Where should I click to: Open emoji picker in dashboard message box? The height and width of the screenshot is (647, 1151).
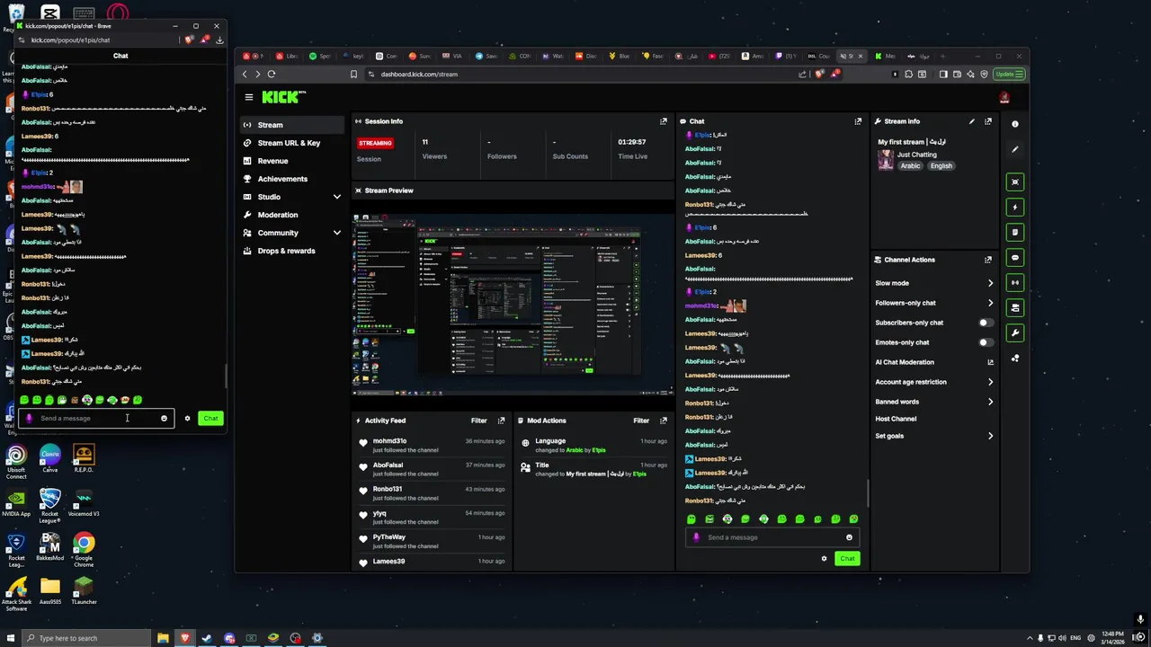(849, 537)
